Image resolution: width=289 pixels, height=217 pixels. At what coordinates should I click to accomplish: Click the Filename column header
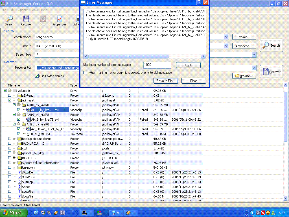tap(35, 85)
